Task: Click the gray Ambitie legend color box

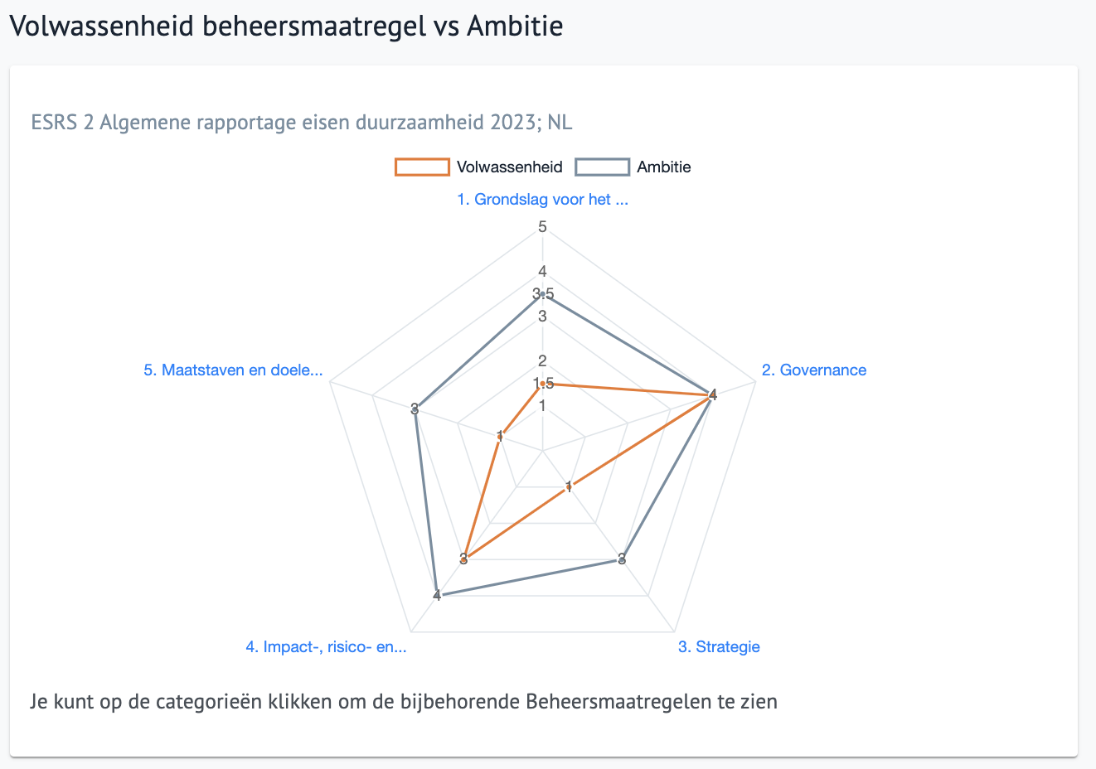Action: (603, 167)
